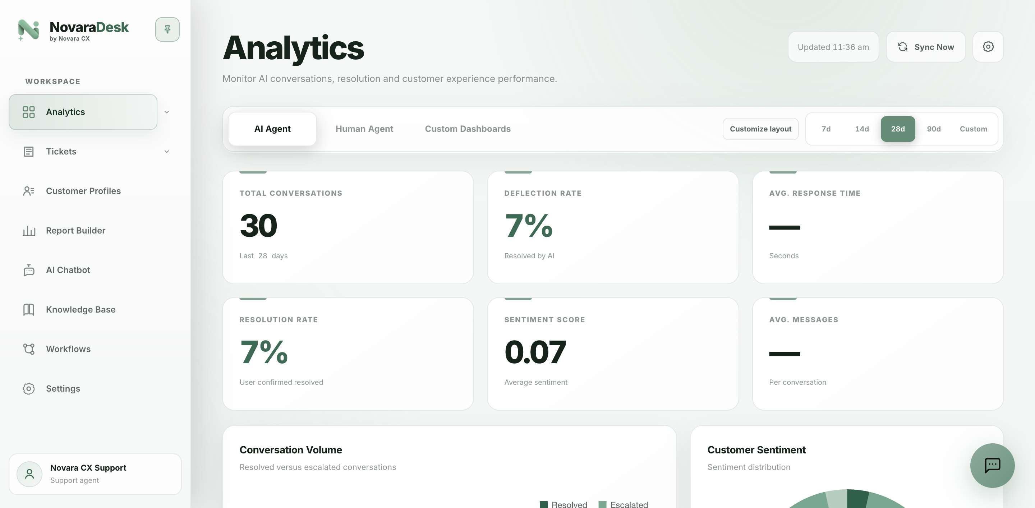Click the Workflows nodes icon
Image resolution: width=1035 pixels, height=508 pixels.
click(28, 349)
